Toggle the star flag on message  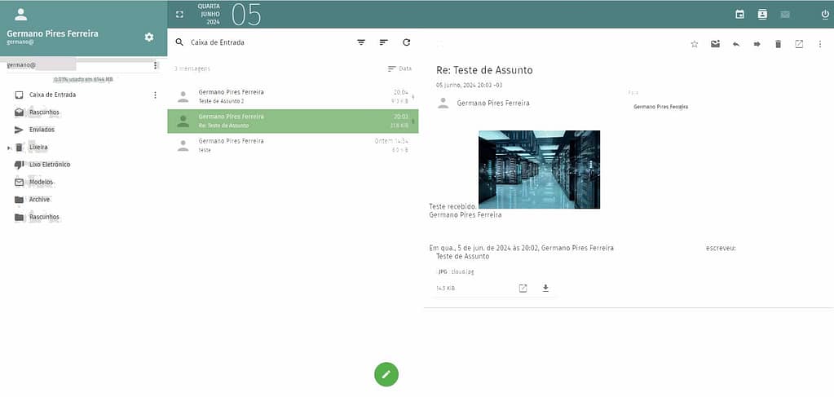pos(695,44)
